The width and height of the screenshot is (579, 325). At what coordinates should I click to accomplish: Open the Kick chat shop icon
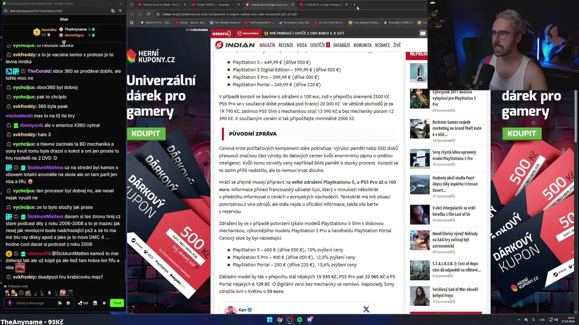(95, 303)
